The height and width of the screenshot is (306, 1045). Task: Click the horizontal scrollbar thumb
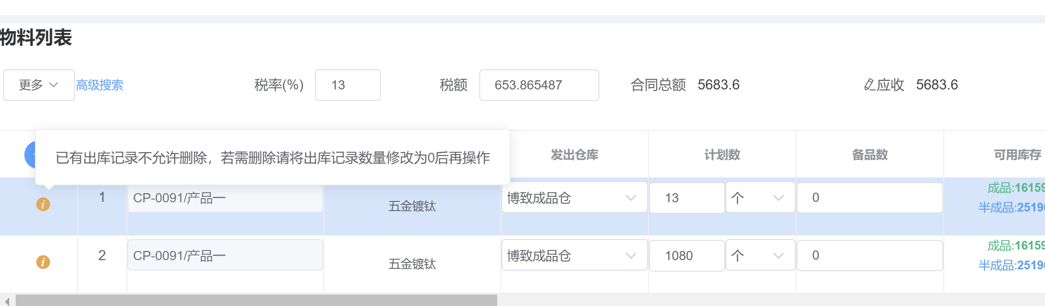(x=256, y=300)
